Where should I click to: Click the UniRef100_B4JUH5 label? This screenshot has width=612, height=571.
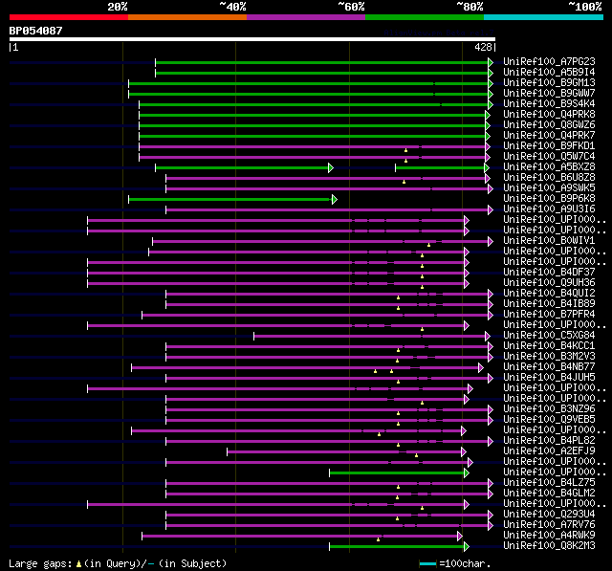click(549, 378)
